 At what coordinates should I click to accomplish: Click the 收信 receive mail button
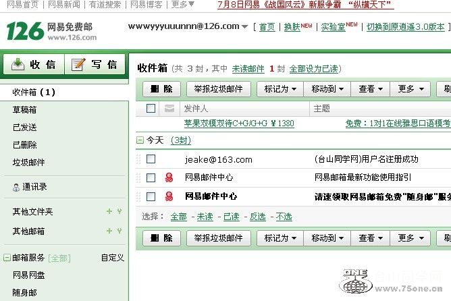[34, 64]
